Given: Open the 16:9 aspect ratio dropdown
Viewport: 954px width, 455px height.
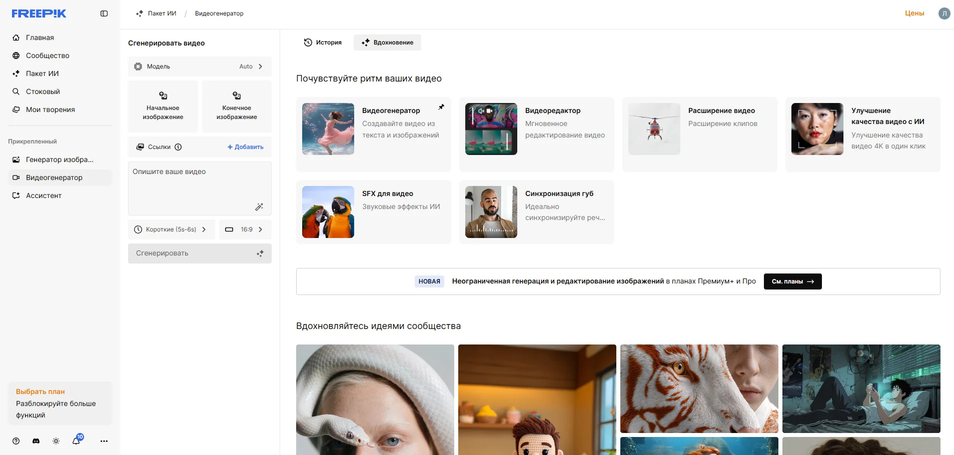Looking at the screenshot, I should coord(245,229).
